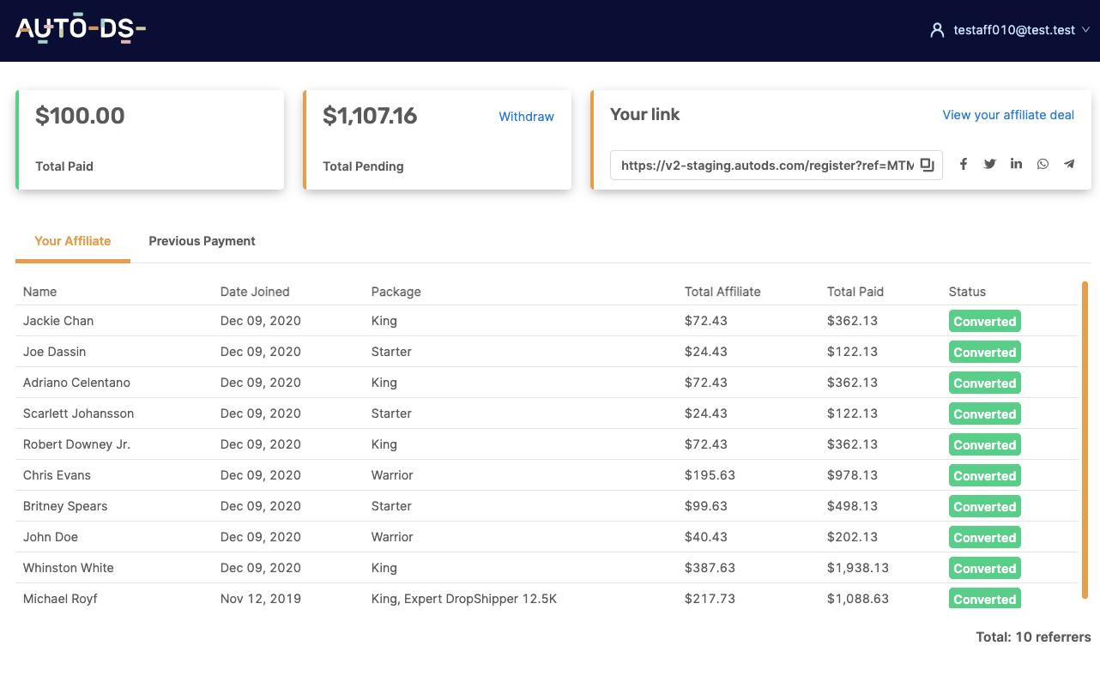Click the AutoDS logo
The image size is (1100, 694).
pos(81,29)
